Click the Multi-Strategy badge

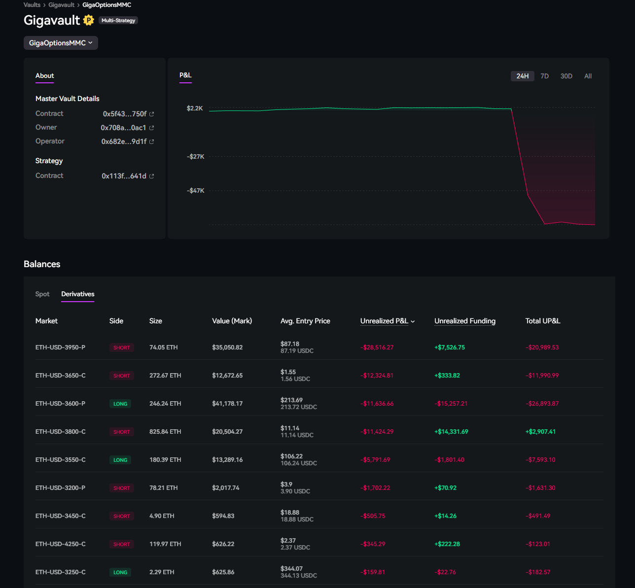tap(118, 21)
